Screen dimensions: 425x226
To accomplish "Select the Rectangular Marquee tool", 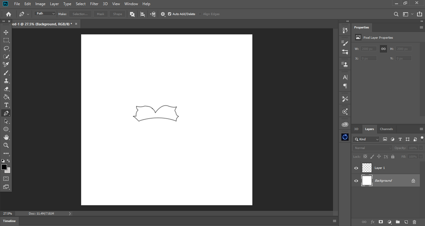I will pyautogui.click(x=6, y=40).
